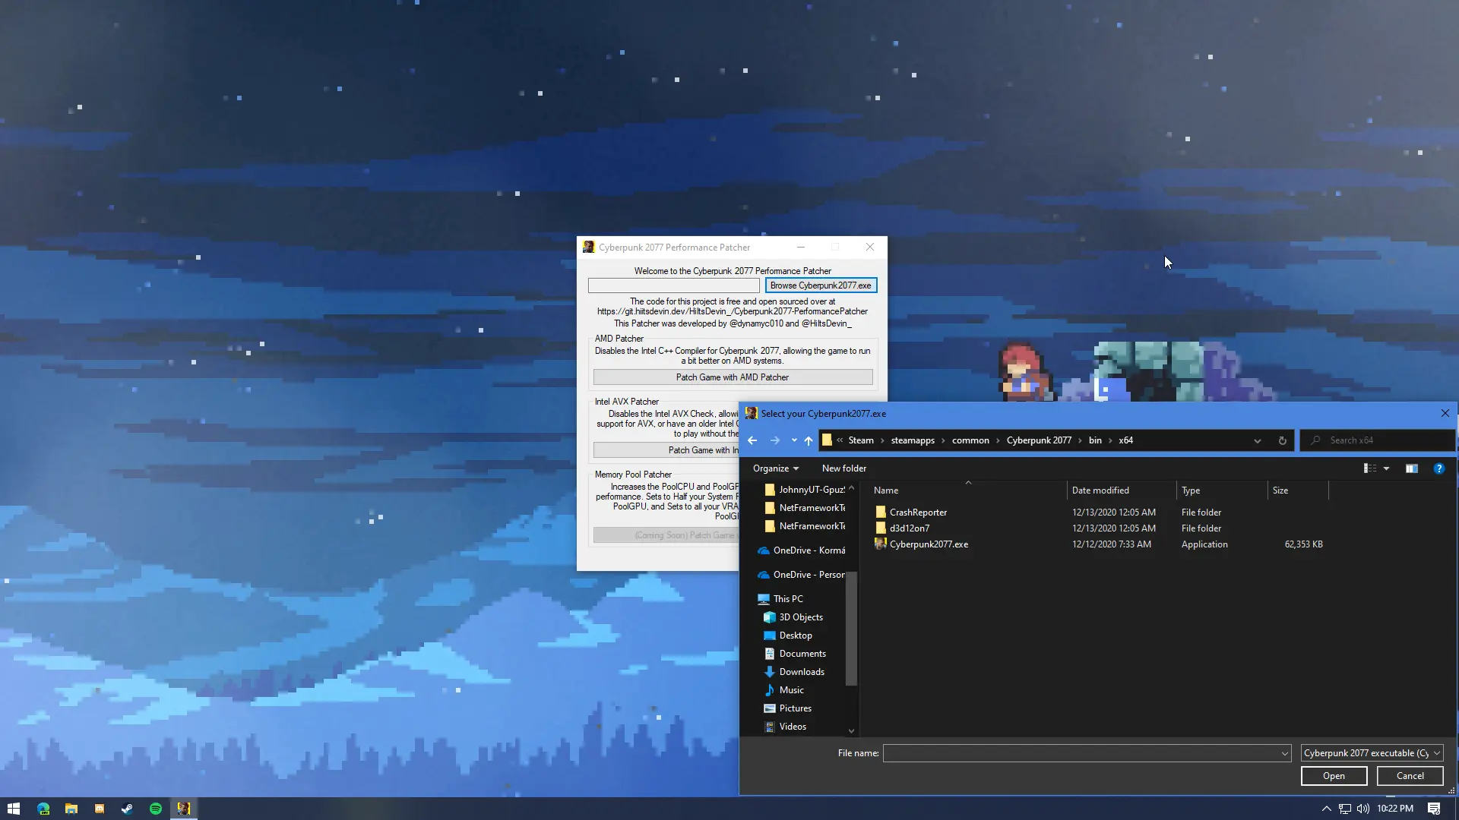1459x820 pixels.
Task: Click the Open button in file dialog
Action: [1334, 776]
